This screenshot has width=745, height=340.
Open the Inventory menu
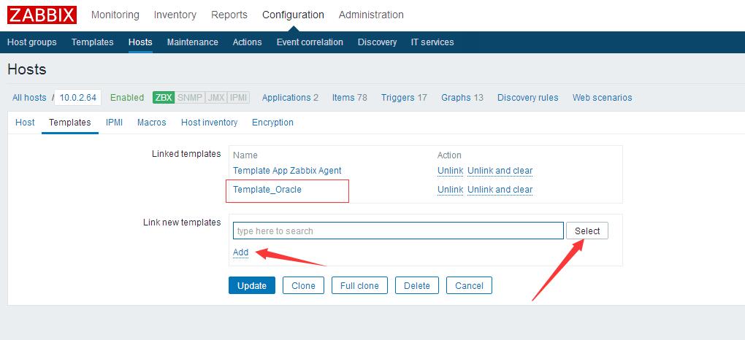[x=175, y=15]
